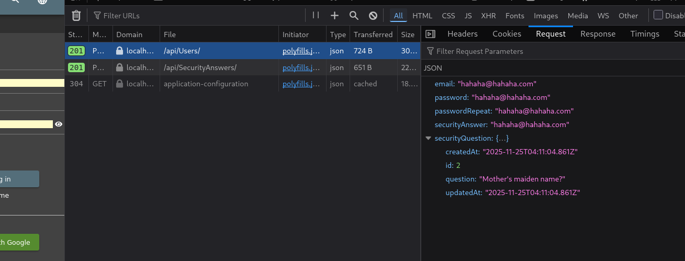Toggle the Disable cache checkbox
This screenshot has width=685, height=261.
click(x=658, y=15)
